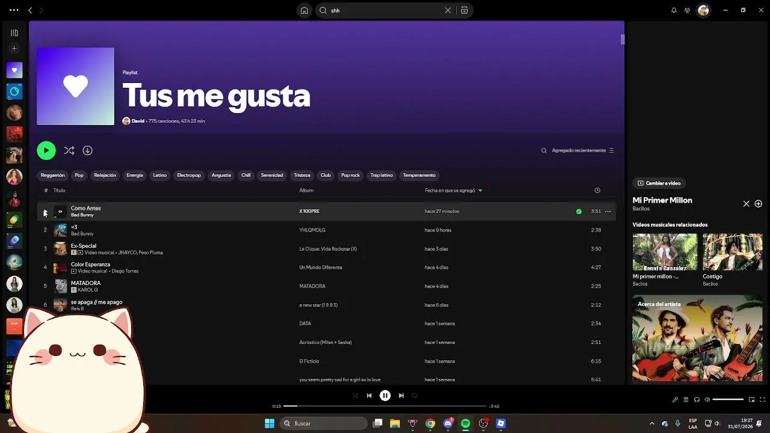Select the Angustia filter chip
This screenshot has height=433, width=770.
coord(221,175)
